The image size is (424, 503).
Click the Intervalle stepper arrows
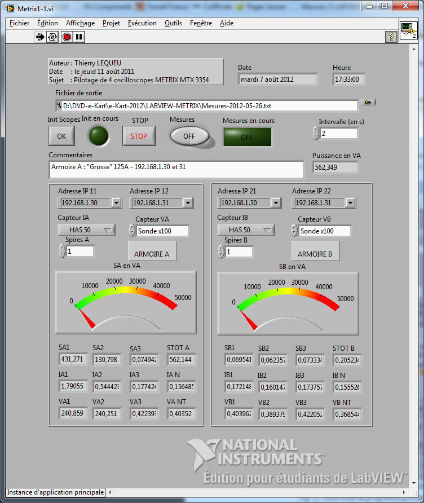(316, 134)
